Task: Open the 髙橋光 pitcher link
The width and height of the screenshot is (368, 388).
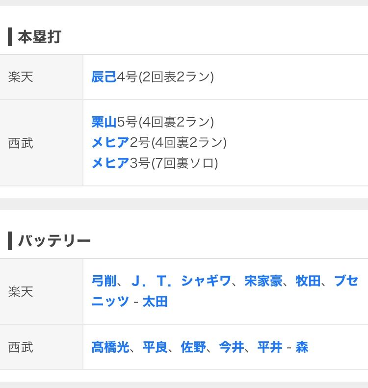Action: [x=110, y=347]
